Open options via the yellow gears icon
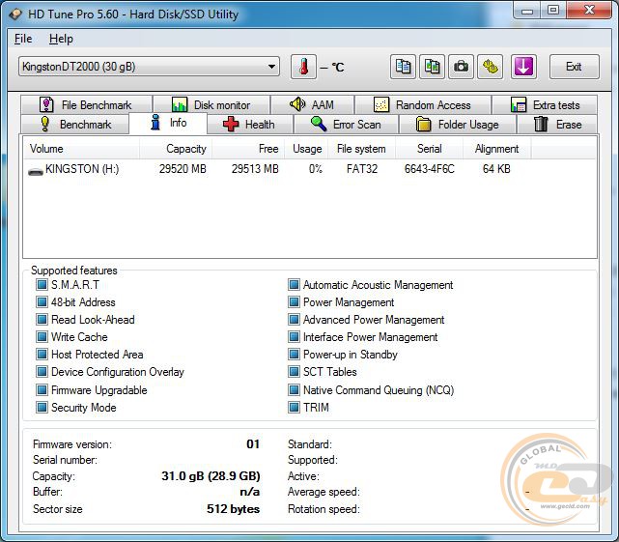 pos(490,67)
